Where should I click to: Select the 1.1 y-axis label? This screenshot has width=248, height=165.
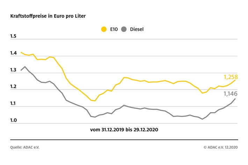(14, 104)
